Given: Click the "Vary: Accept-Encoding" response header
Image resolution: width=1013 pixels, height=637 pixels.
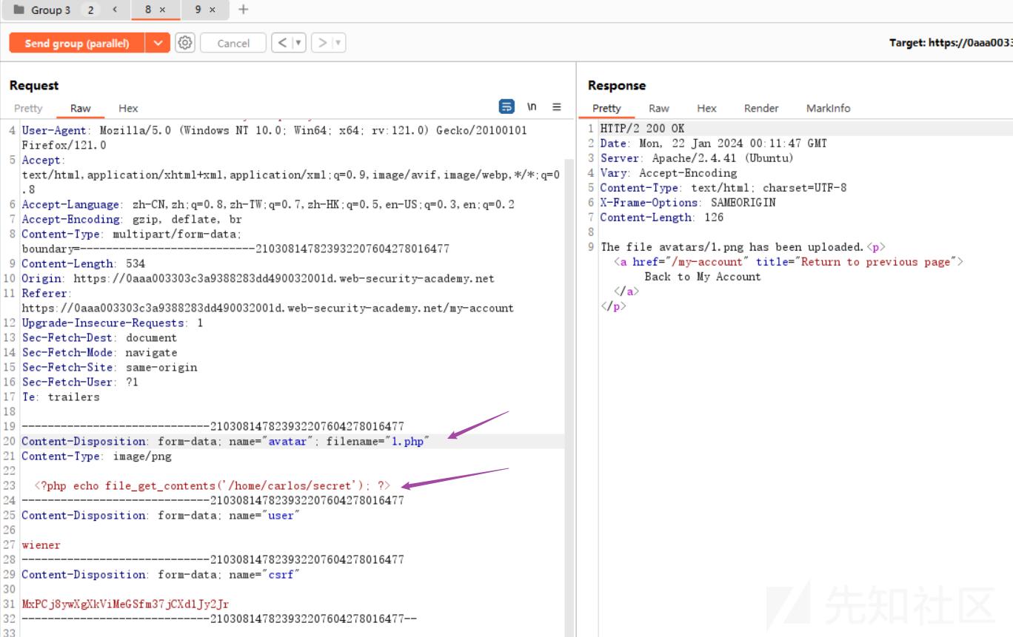Looking at the screenshot, I should pos(669,172).
